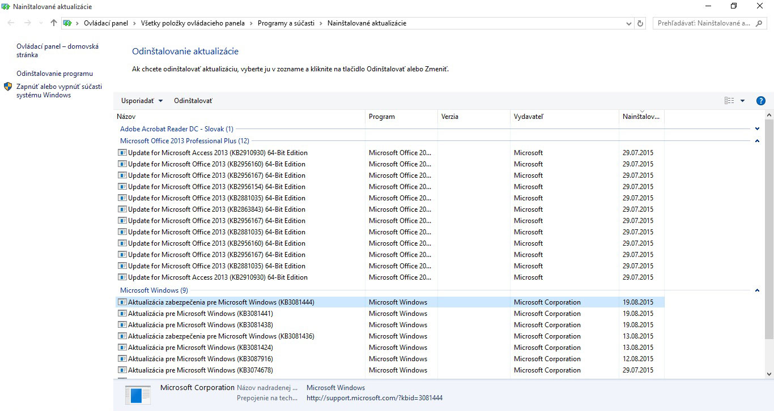Click the Microsoft Windows (9) group label
Image resolution: width=774 pixels, height=411 pixels.
point(154,290)
